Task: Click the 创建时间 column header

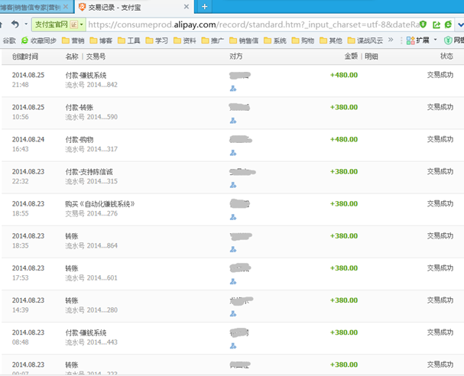Action: point(25,57)
